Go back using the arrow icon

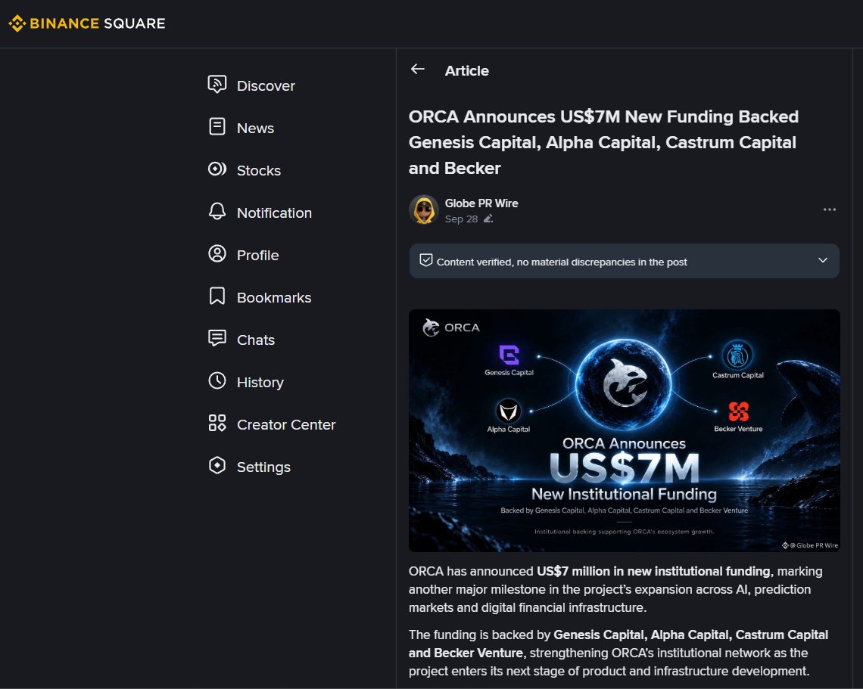(x=418, y=70)
